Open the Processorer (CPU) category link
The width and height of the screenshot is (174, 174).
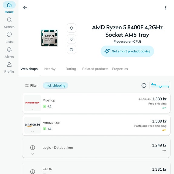127,41
